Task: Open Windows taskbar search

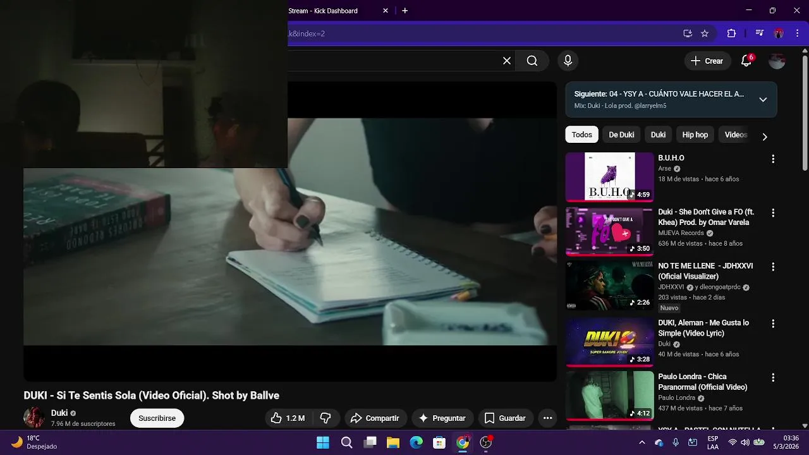Action: [346, 442]
